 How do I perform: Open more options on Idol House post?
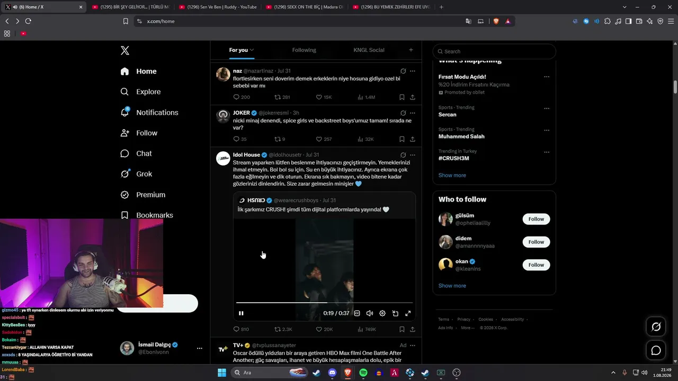click(x=413, y=155)
